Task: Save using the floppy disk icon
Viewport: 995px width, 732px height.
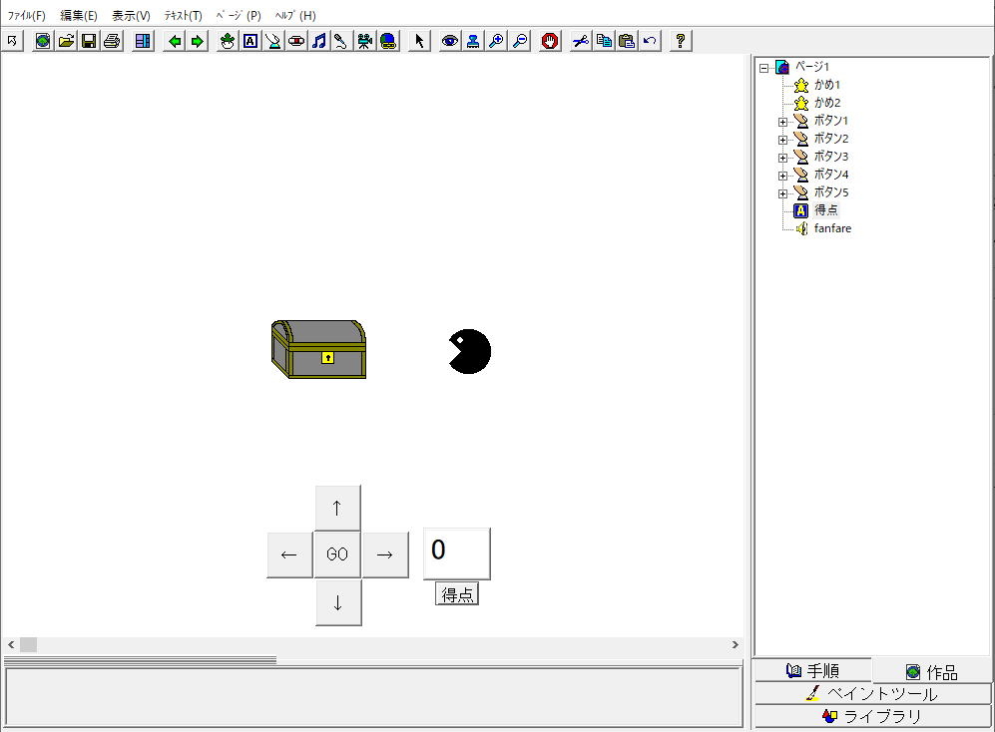Action: point(89,41)
